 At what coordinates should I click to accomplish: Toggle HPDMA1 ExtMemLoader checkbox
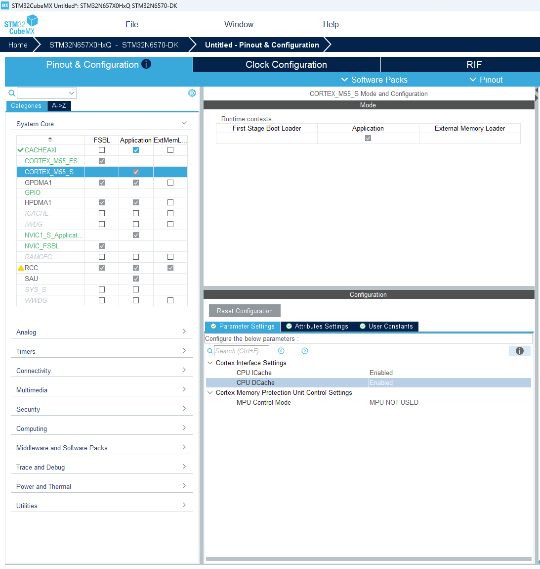[x=170, y=202]
